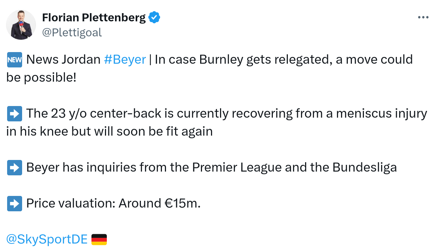Click the "be possible!" text

pos(41,77)
